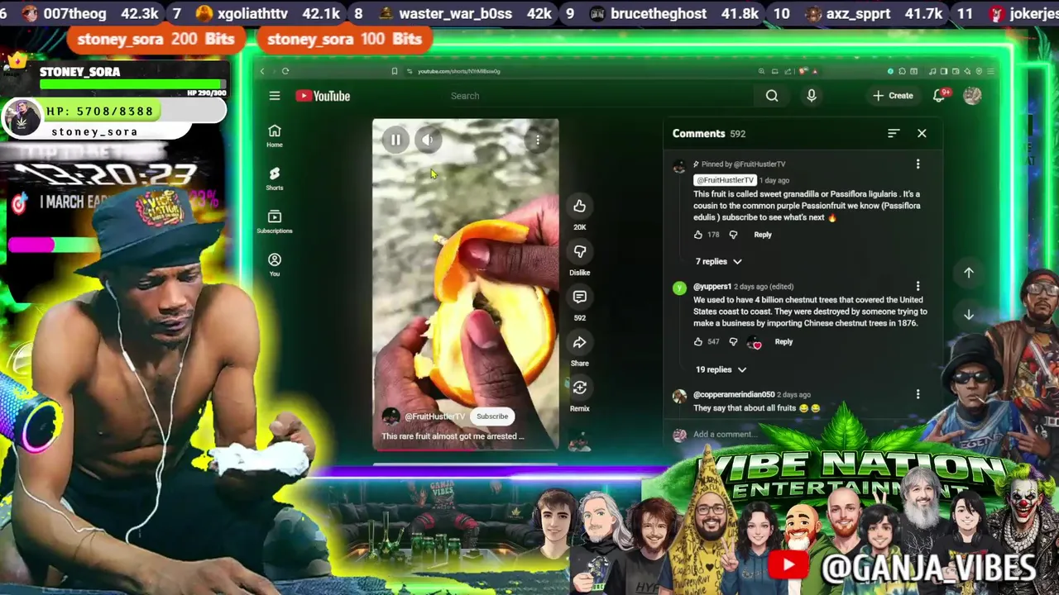1059x595 pixels.
Task: Open comments via the 592 comments icon
Action: (579, 297)
